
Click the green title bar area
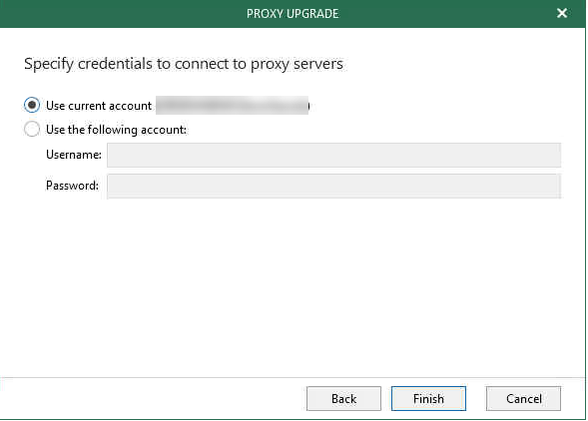[293, 14]
